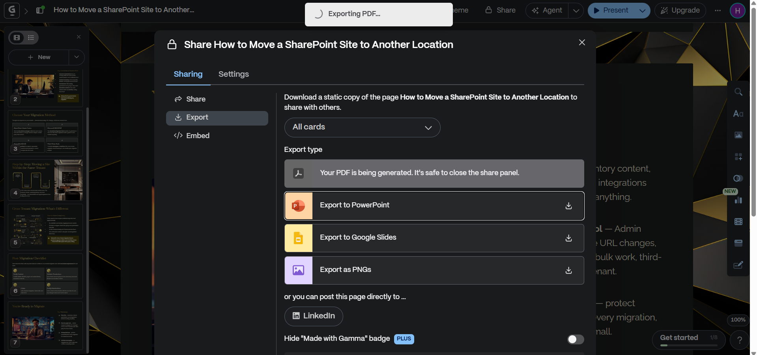Screen dimensions: 757x355
Task: Click the PNG image icon
Action: point(299,270)
